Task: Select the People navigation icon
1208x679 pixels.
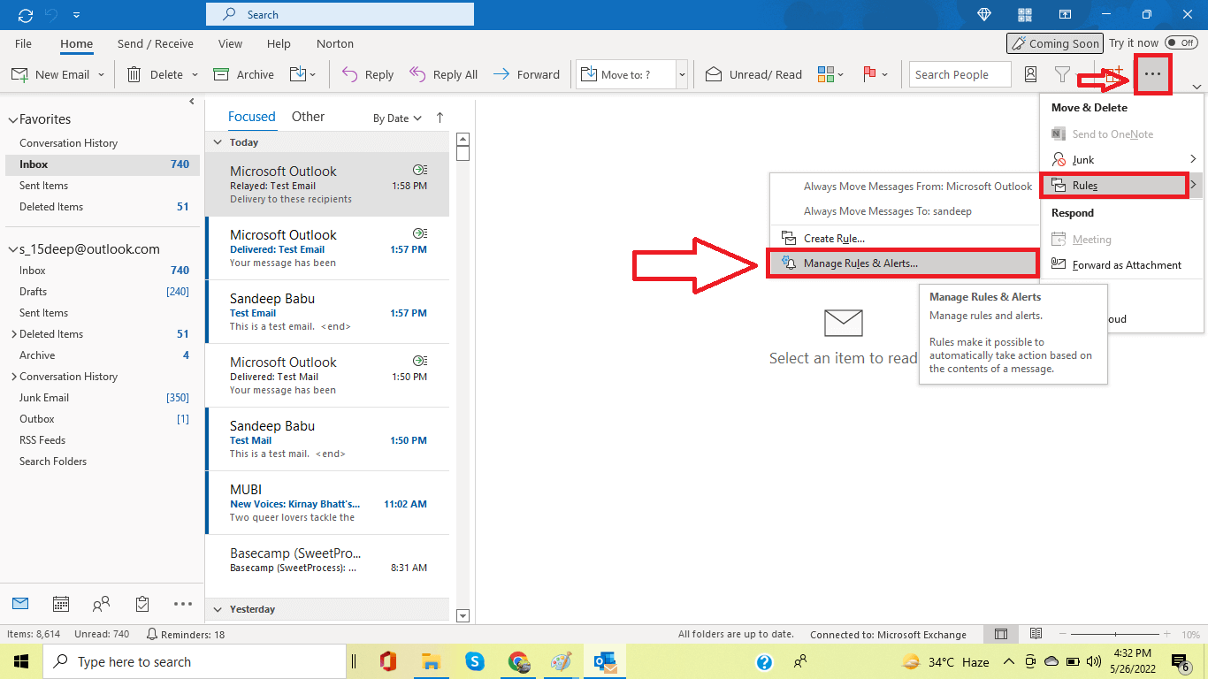Action: (101, 604)
